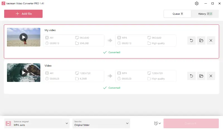This screenshot has height=131, width=223.
Task: Click output 1280x720 resolution of Video
Action: [157, 73]
